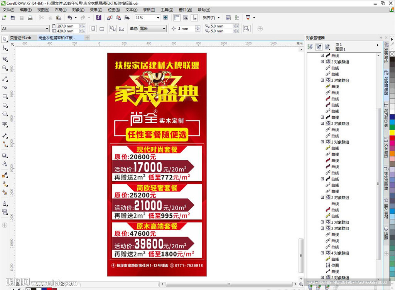
Task: Click the Full-screen preview icon
Action: click(x=165, y=18)
